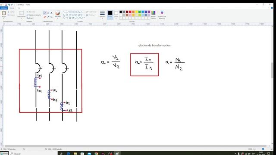
Task: Select the line shape in shapes gallery
Action: coord(64,12)
